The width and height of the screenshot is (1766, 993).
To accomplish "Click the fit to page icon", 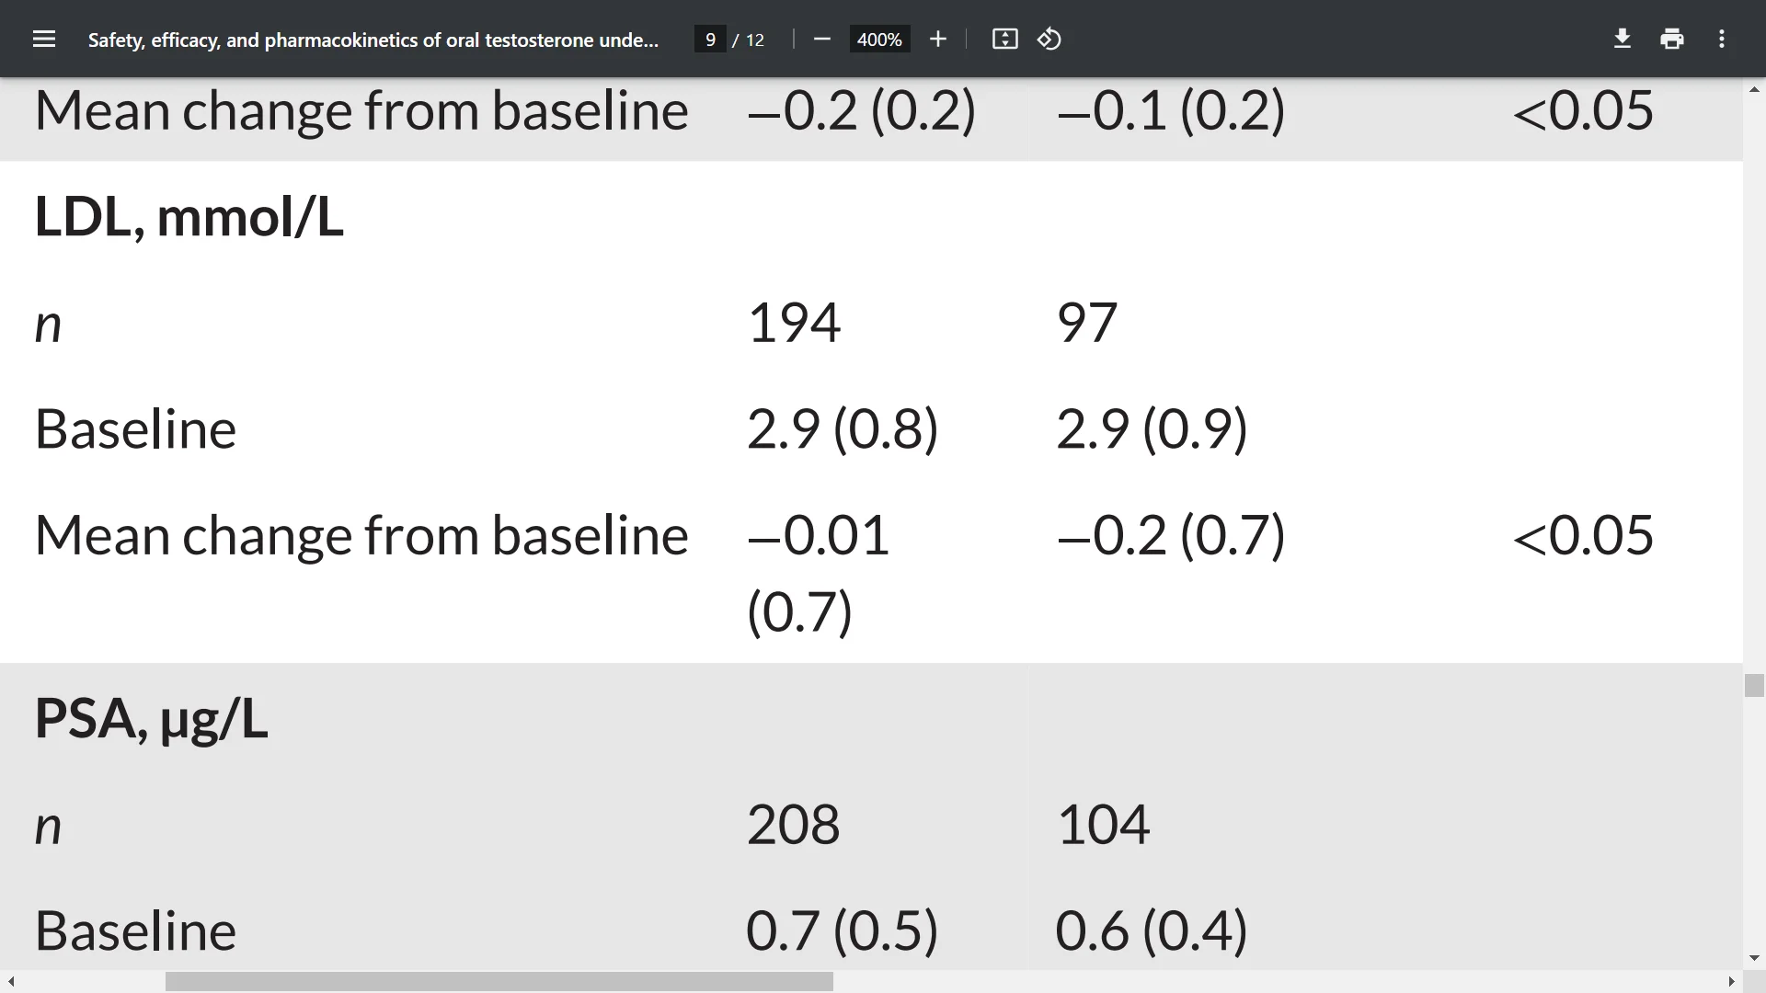I will pos(1004,39).
